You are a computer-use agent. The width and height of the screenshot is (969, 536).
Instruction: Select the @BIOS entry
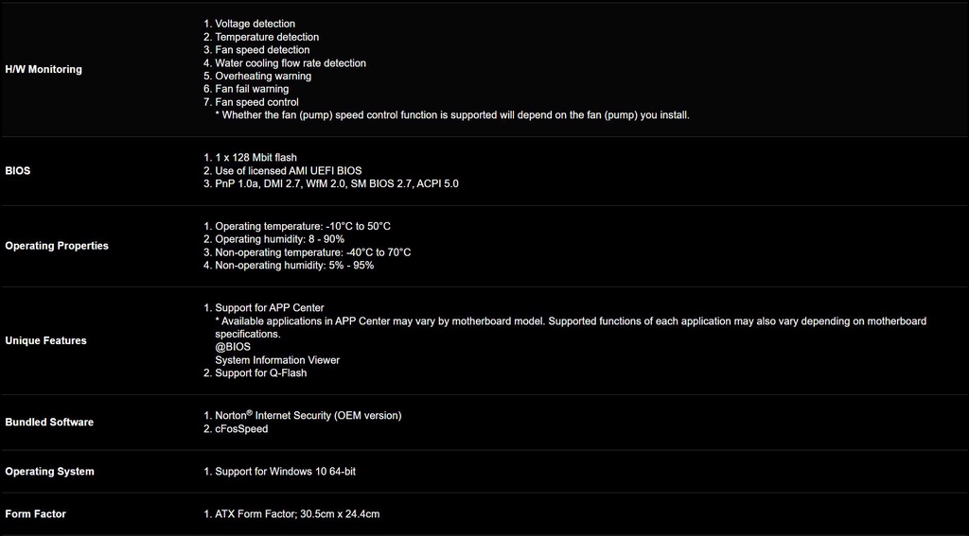click(x=233, y=347)
